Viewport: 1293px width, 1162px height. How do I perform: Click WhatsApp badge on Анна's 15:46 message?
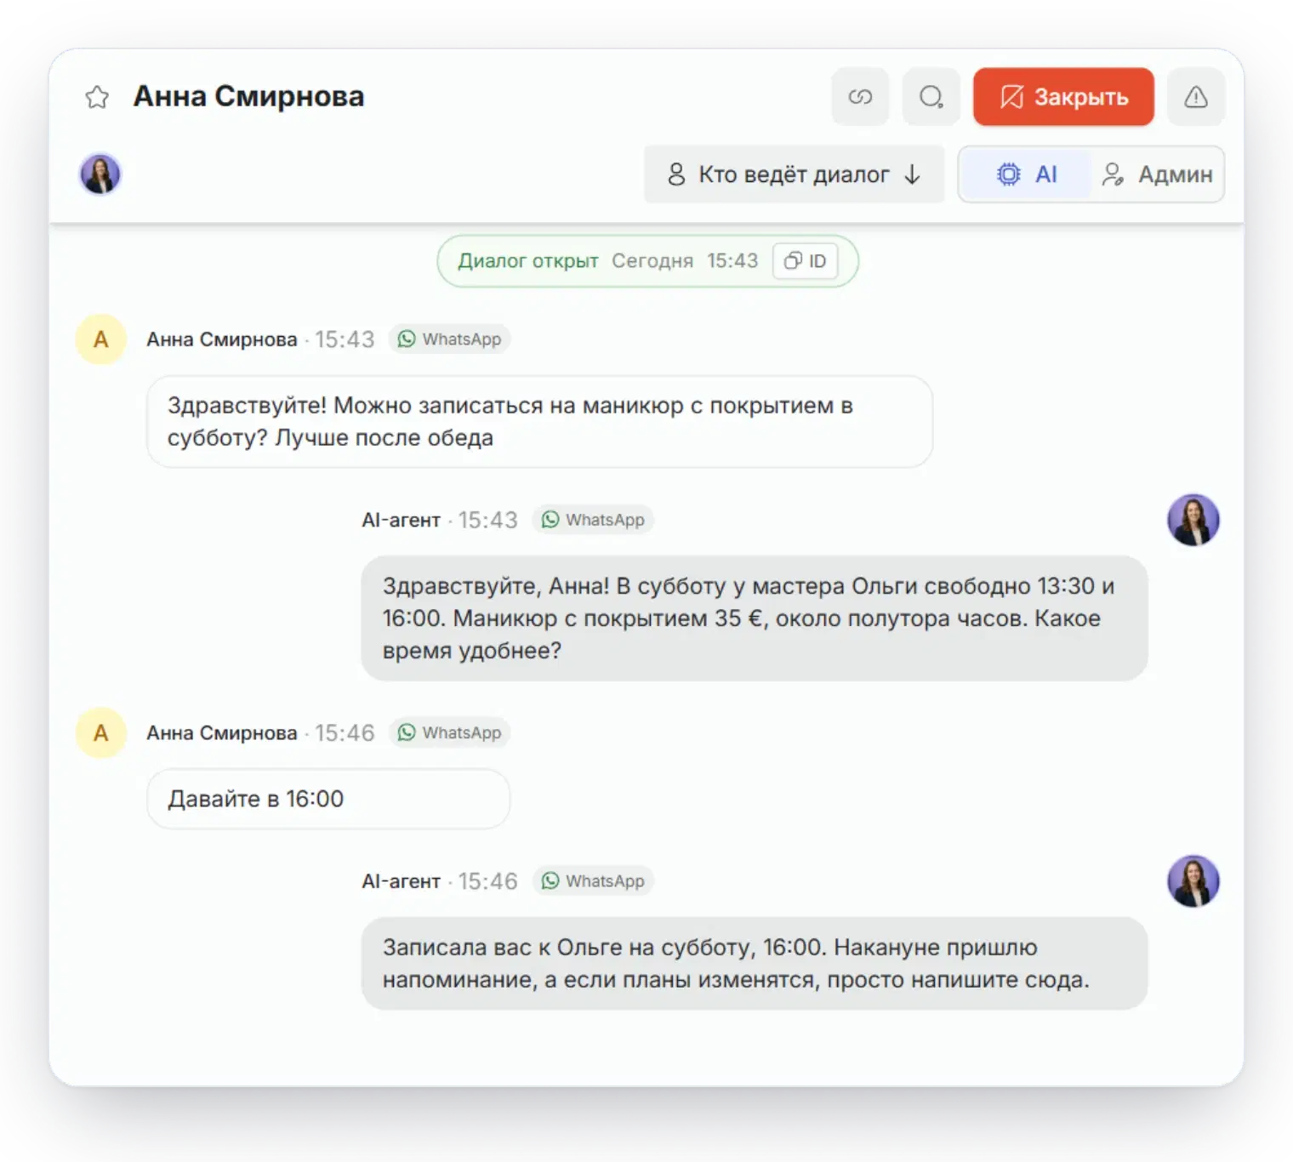(449, 732)
